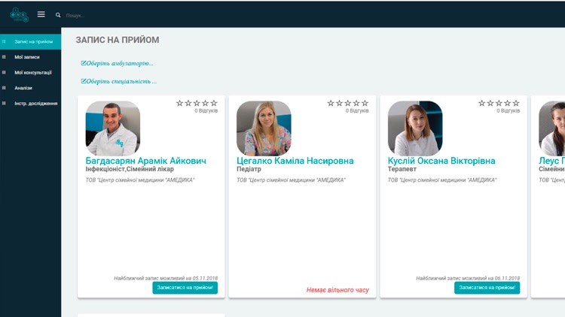Image resolution: width=565 pixels, height=317 pixels.
Task: Click ЗАПИС НА ПРИЙОМ page heading
Action: (118, 40)
